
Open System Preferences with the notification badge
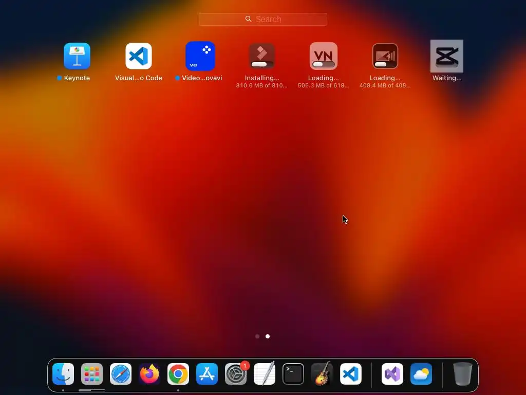click(236, 374)
